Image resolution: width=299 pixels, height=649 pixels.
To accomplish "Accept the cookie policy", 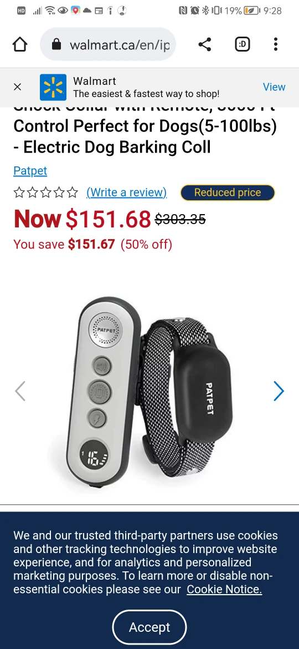I will tap(149, 627).
